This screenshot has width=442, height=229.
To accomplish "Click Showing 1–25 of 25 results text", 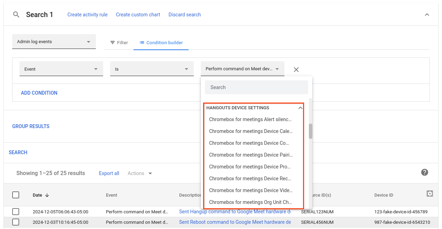I will [x=51, y=173].
